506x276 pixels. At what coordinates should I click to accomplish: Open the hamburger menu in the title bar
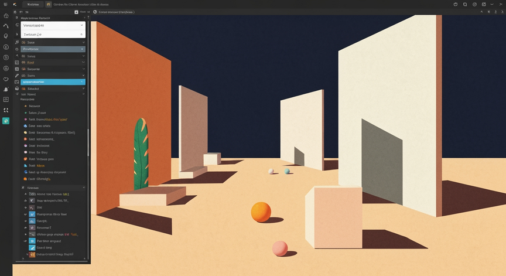coord(5,5)
